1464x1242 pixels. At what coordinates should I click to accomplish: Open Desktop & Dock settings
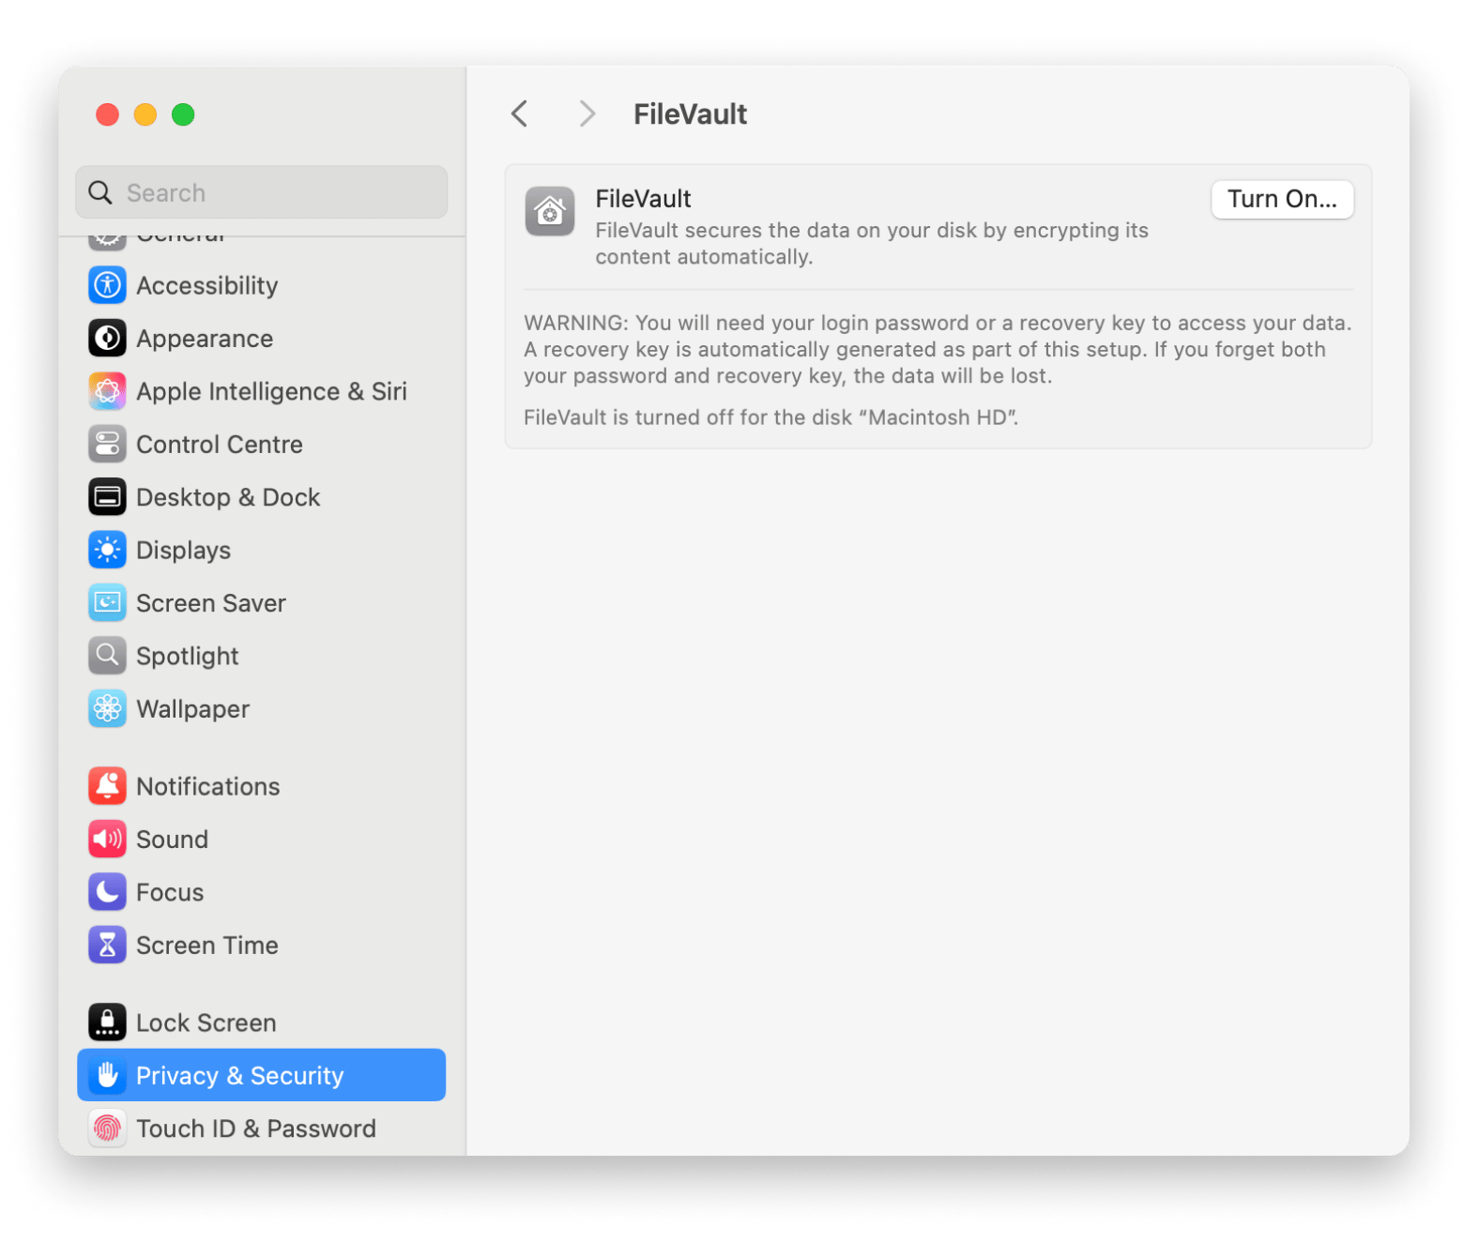tap(261, 497)
